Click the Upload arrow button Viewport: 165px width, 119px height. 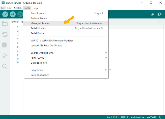[x=13, y=14]
